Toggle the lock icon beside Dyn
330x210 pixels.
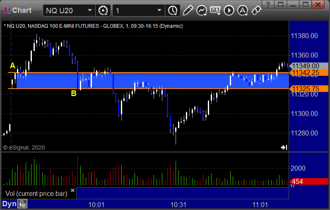click(22, 204)
